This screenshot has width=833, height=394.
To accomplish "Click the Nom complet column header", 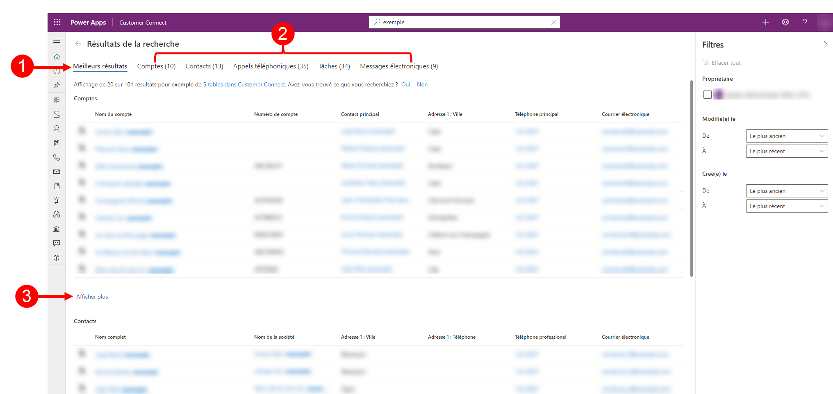I will pos(110,337).
